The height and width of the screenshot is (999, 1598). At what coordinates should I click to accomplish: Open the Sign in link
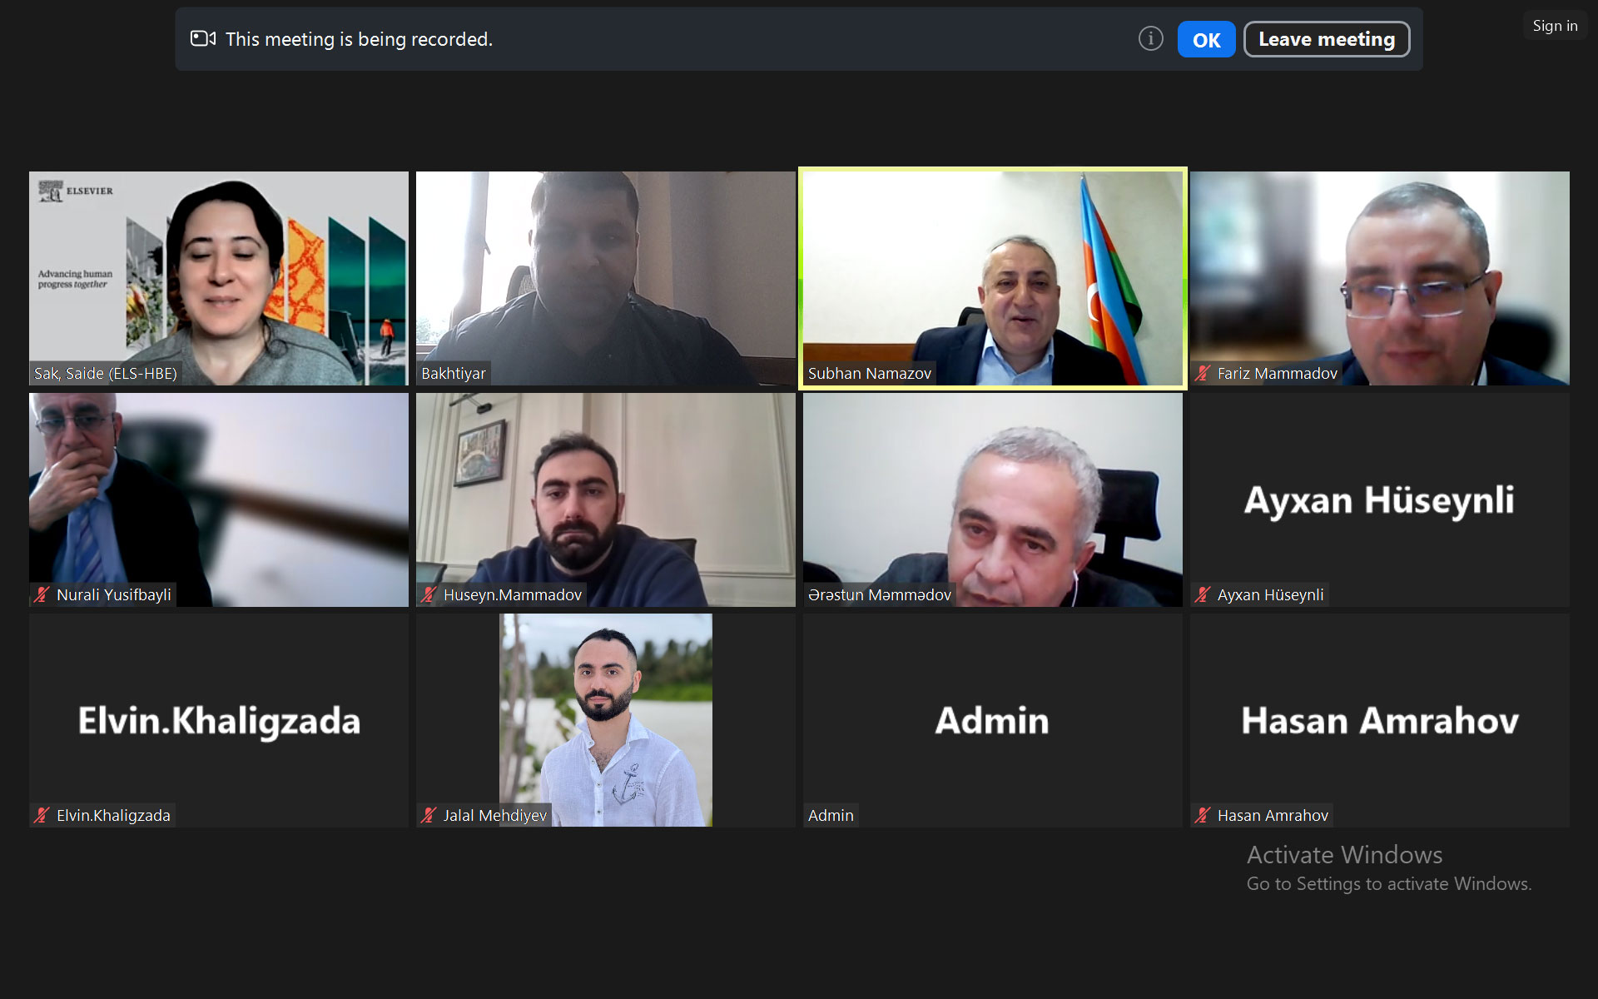point(1555,26)
